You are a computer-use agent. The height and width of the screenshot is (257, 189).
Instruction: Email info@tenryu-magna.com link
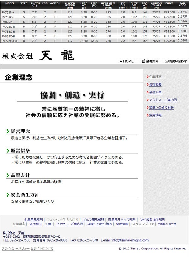(130, 240)
